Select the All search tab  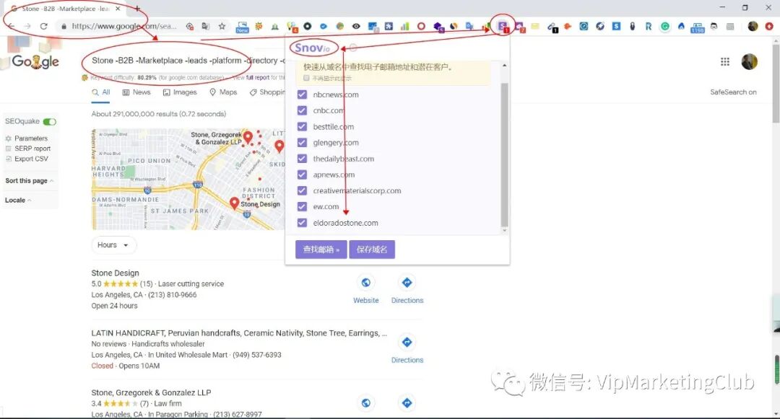[x=101, y=92]
